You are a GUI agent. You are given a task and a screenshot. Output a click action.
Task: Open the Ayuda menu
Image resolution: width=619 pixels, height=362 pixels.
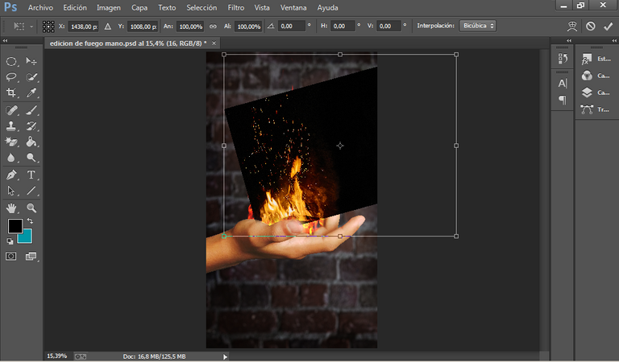(x=328, y=7)
